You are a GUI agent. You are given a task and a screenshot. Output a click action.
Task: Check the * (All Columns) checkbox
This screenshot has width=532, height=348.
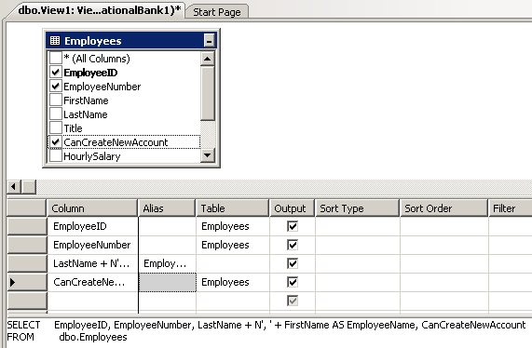tap(56, 59)
